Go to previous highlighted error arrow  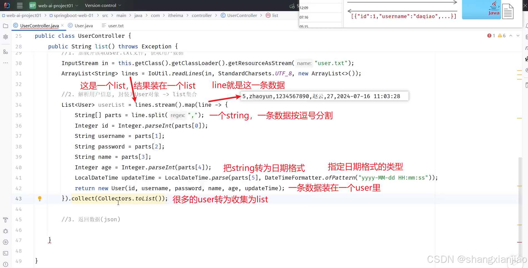pos(511,36)
